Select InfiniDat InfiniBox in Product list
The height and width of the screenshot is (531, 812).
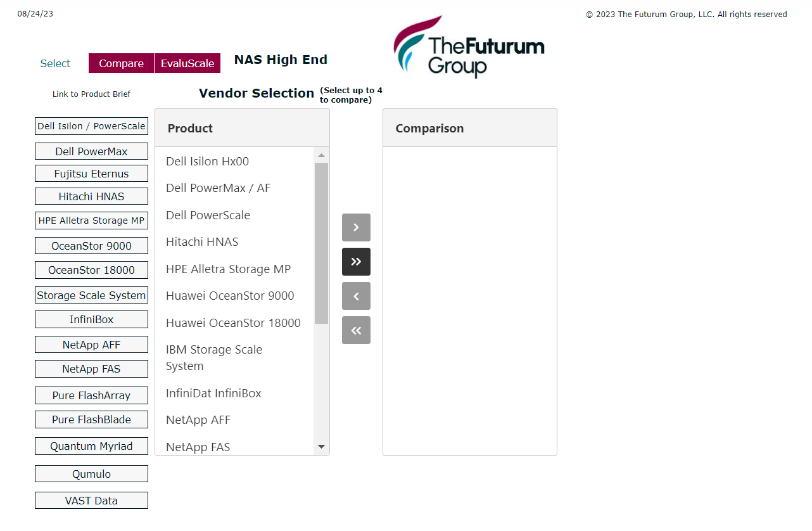pos(235,393)
